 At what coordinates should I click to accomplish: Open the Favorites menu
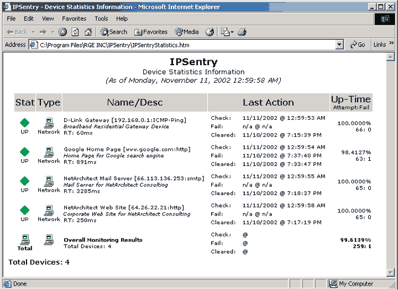(x=74, y=19)
